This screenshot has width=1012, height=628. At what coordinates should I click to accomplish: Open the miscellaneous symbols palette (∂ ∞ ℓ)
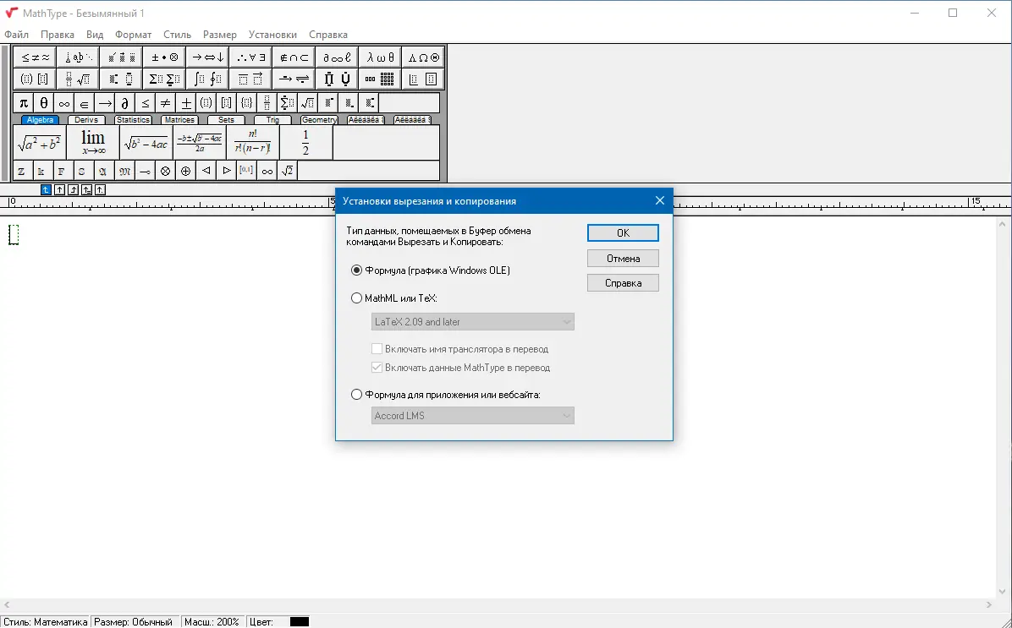337,57
